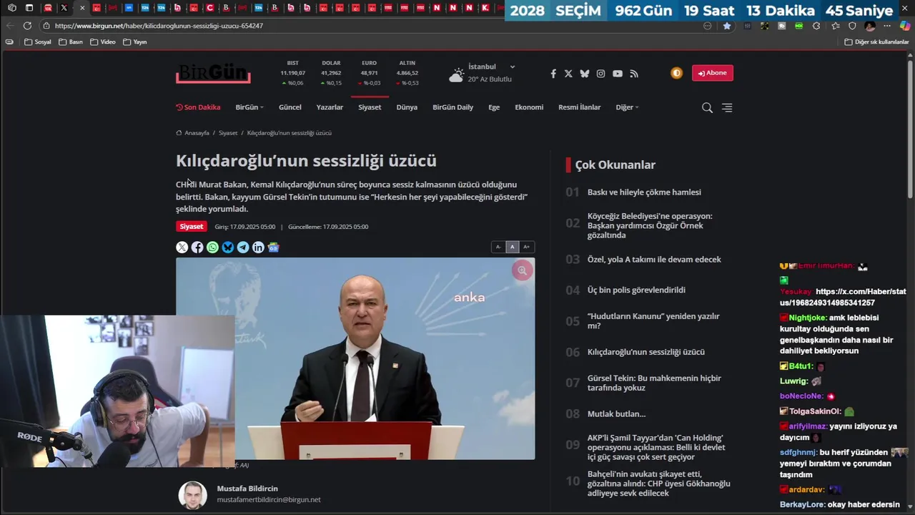Click the browser address bar URL

tap(159, 26)
